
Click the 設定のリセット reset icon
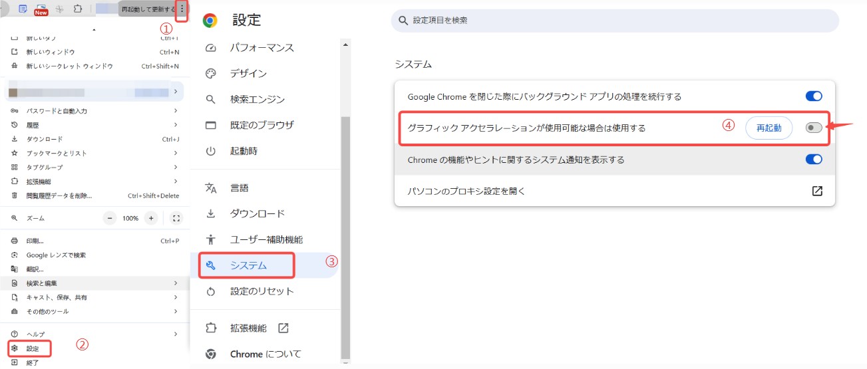tap(211, 291)
